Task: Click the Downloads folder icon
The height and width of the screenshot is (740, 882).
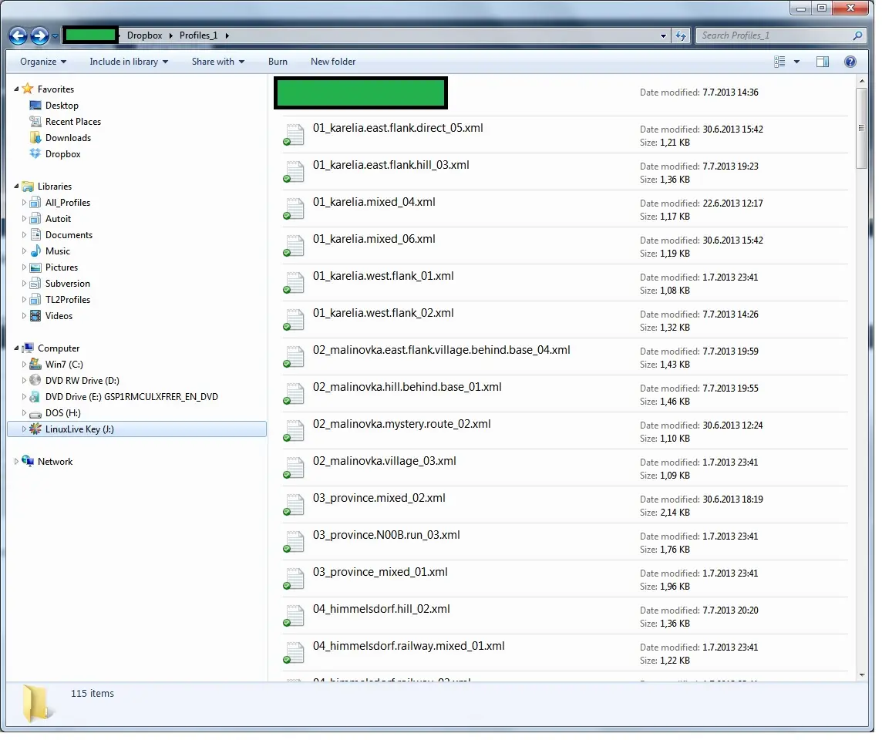Action: 35,138
